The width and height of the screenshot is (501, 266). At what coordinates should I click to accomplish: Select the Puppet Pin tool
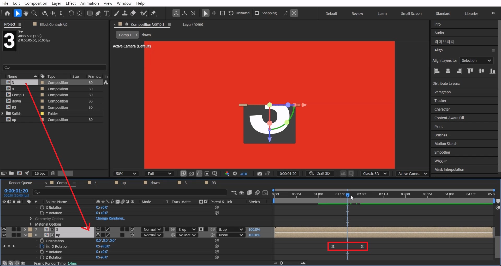[153, 13]
